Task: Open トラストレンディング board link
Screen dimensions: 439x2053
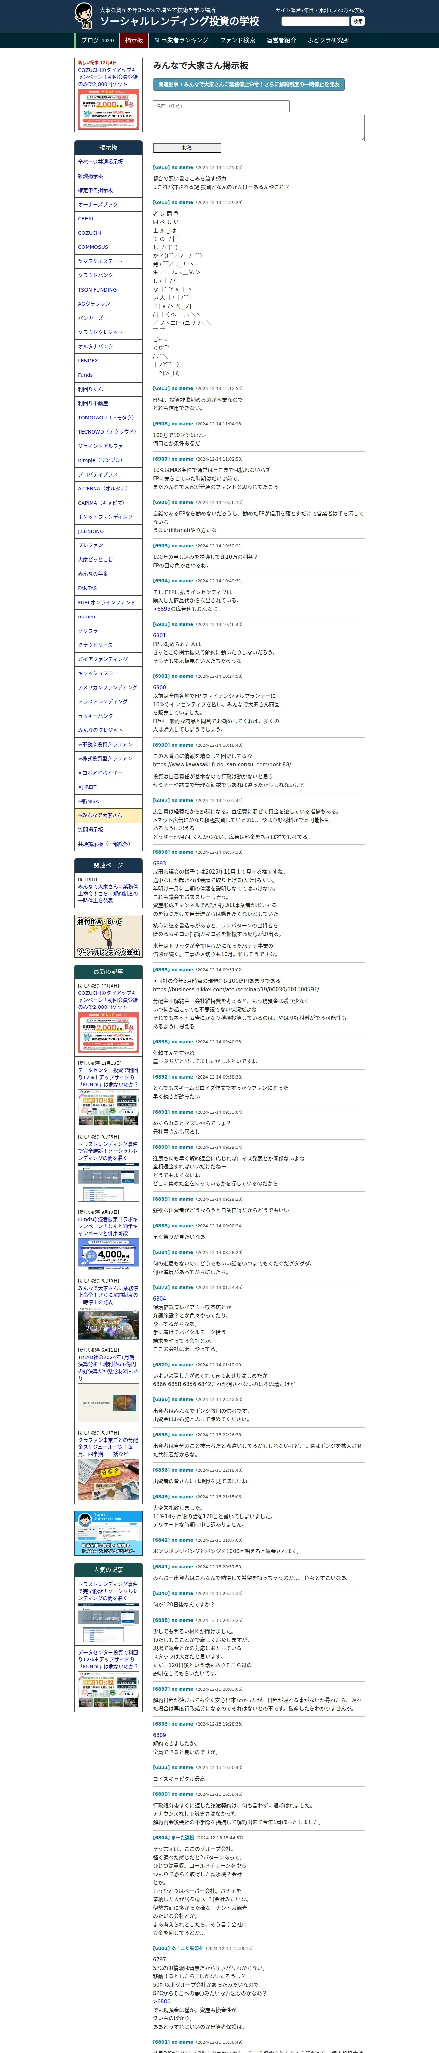Action: coord(108,702)
